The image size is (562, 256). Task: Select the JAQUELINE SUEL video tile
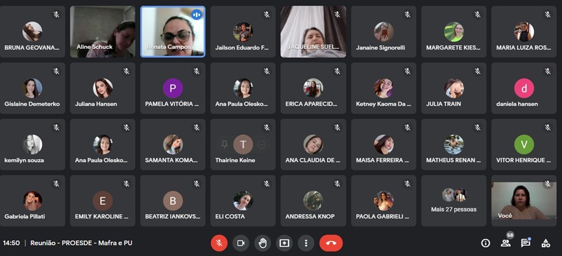[x=313, y=32]
